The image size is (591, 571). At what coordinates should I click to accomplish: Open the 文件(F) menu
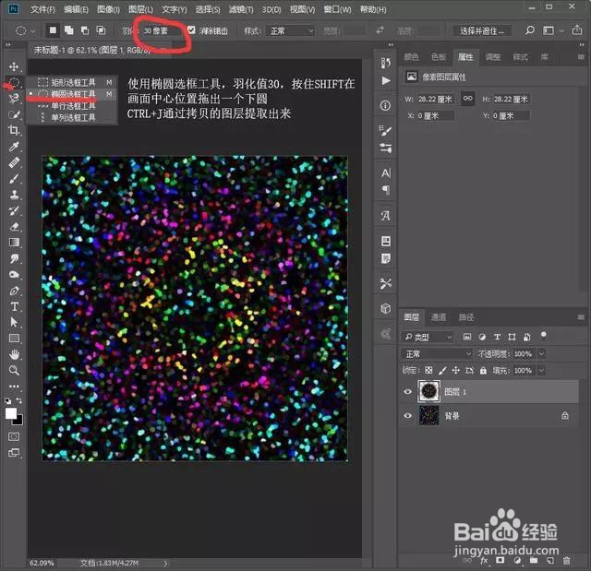(42, 9)
